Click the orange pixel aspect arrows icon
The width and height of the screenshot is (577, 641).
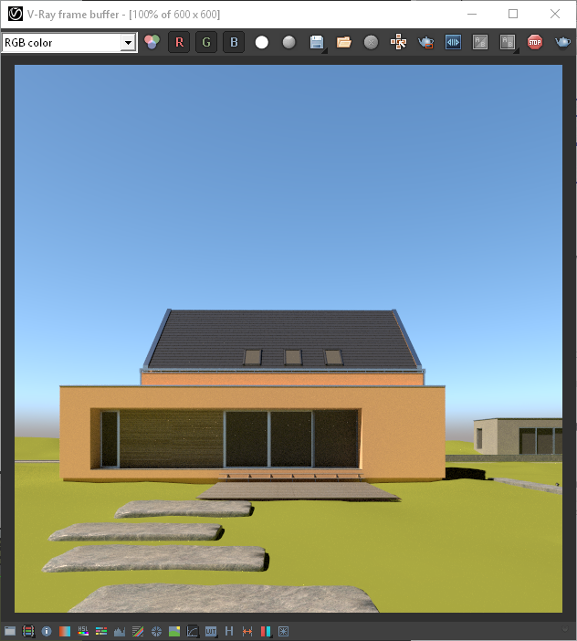click(247, 631)
